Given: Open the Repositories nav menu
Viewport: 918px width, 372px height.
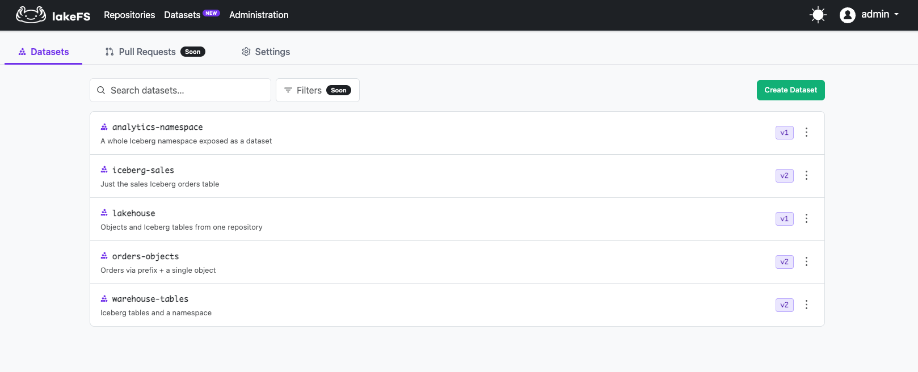Looking at the screenshot, I should point(129,15).
